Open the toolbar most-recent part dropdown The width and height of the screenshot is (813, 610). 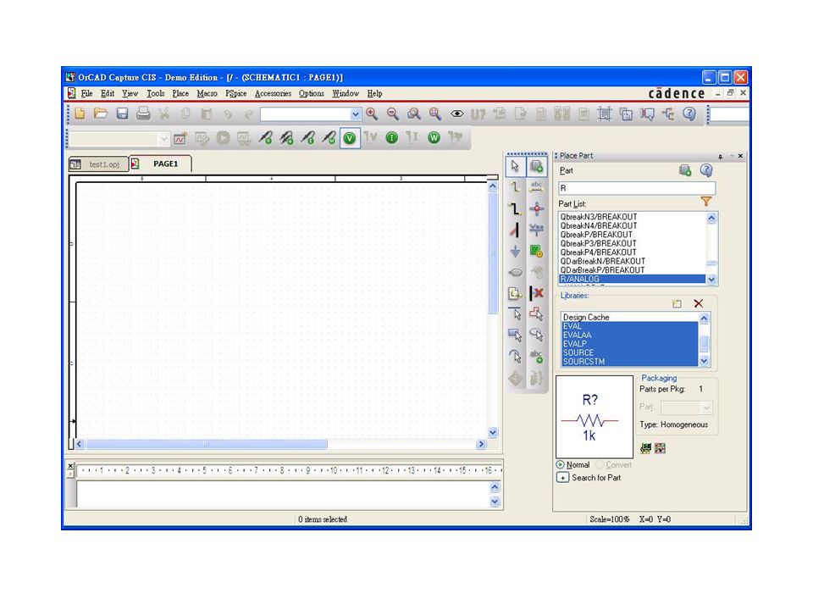coord(355,114)
